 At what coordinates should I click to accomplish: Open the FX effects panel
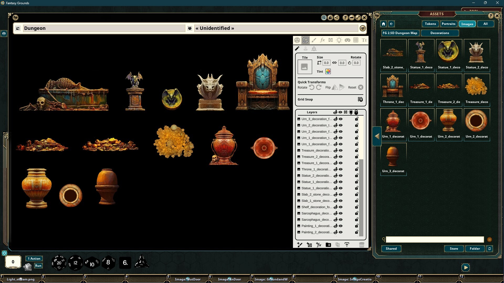pos(322,40)
